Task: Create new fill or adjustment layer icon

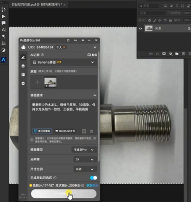Action: (171, 54)
